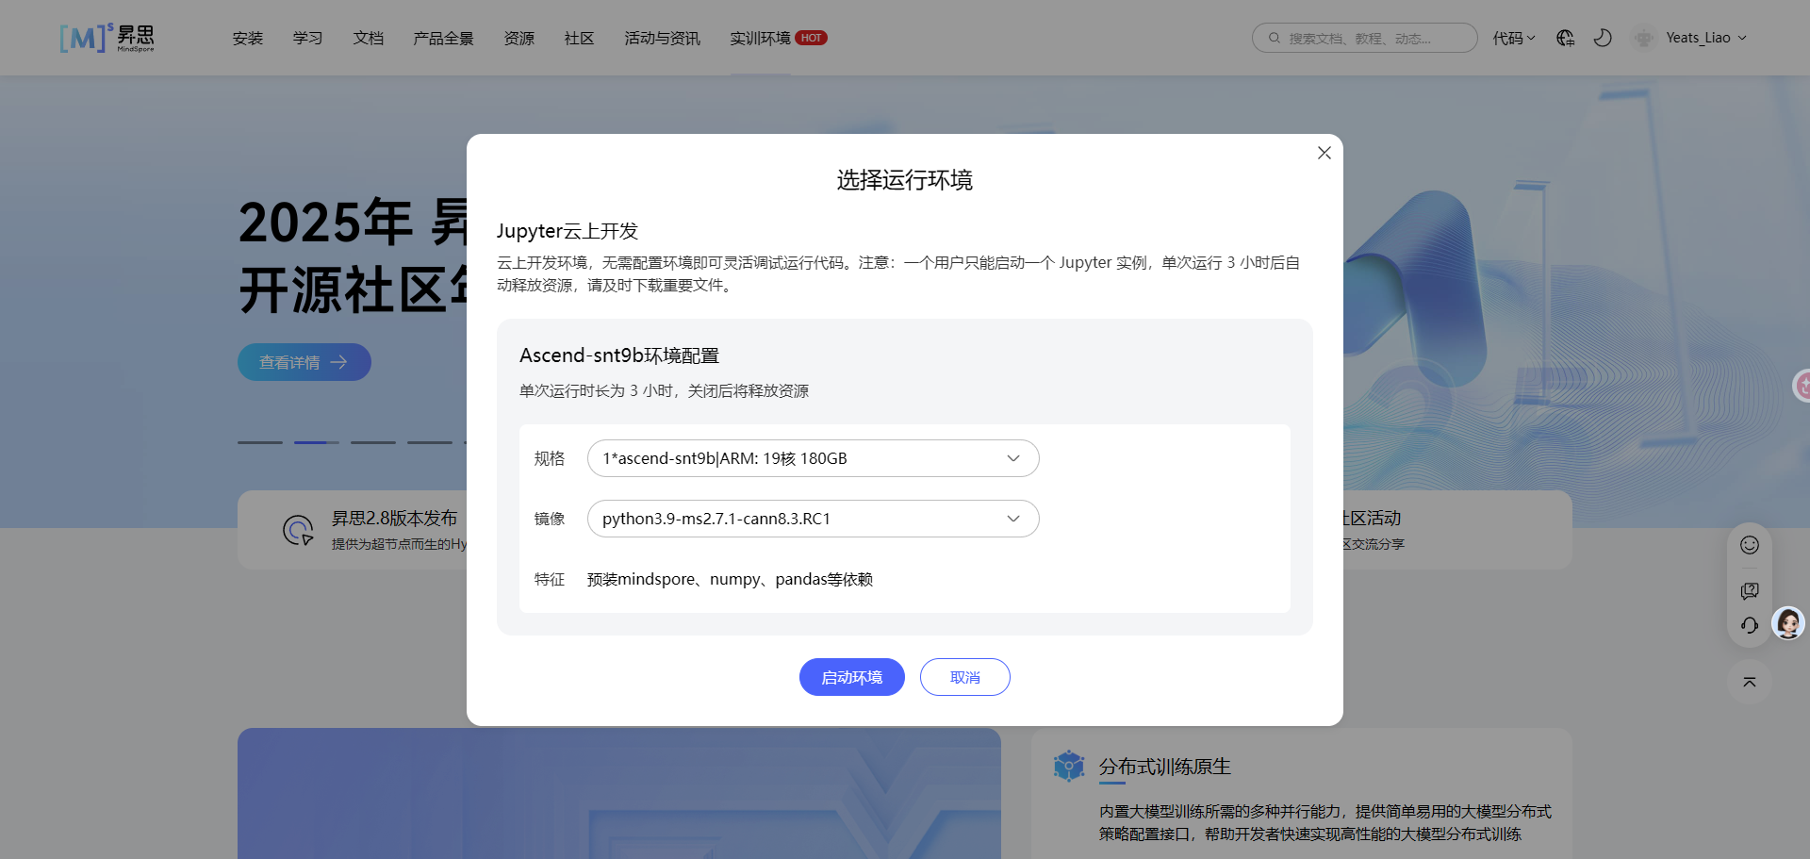Click the MindSpore logo

[x=107, y=38]
